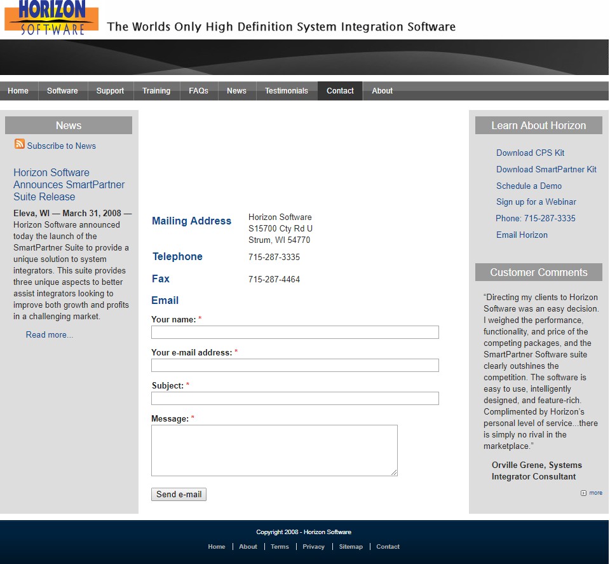
Task: Click the small arrow icon beside more
Action: pyautogui.click(x=583, y=493)
